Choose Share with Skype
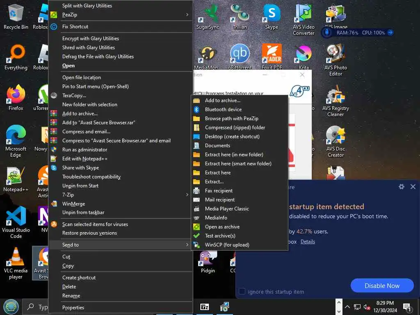The height and width of the screenshot is (315, 420). coord(121,168)
